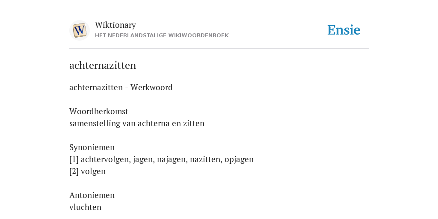Click the Wiktionary W logo icon

coord(80,30)
